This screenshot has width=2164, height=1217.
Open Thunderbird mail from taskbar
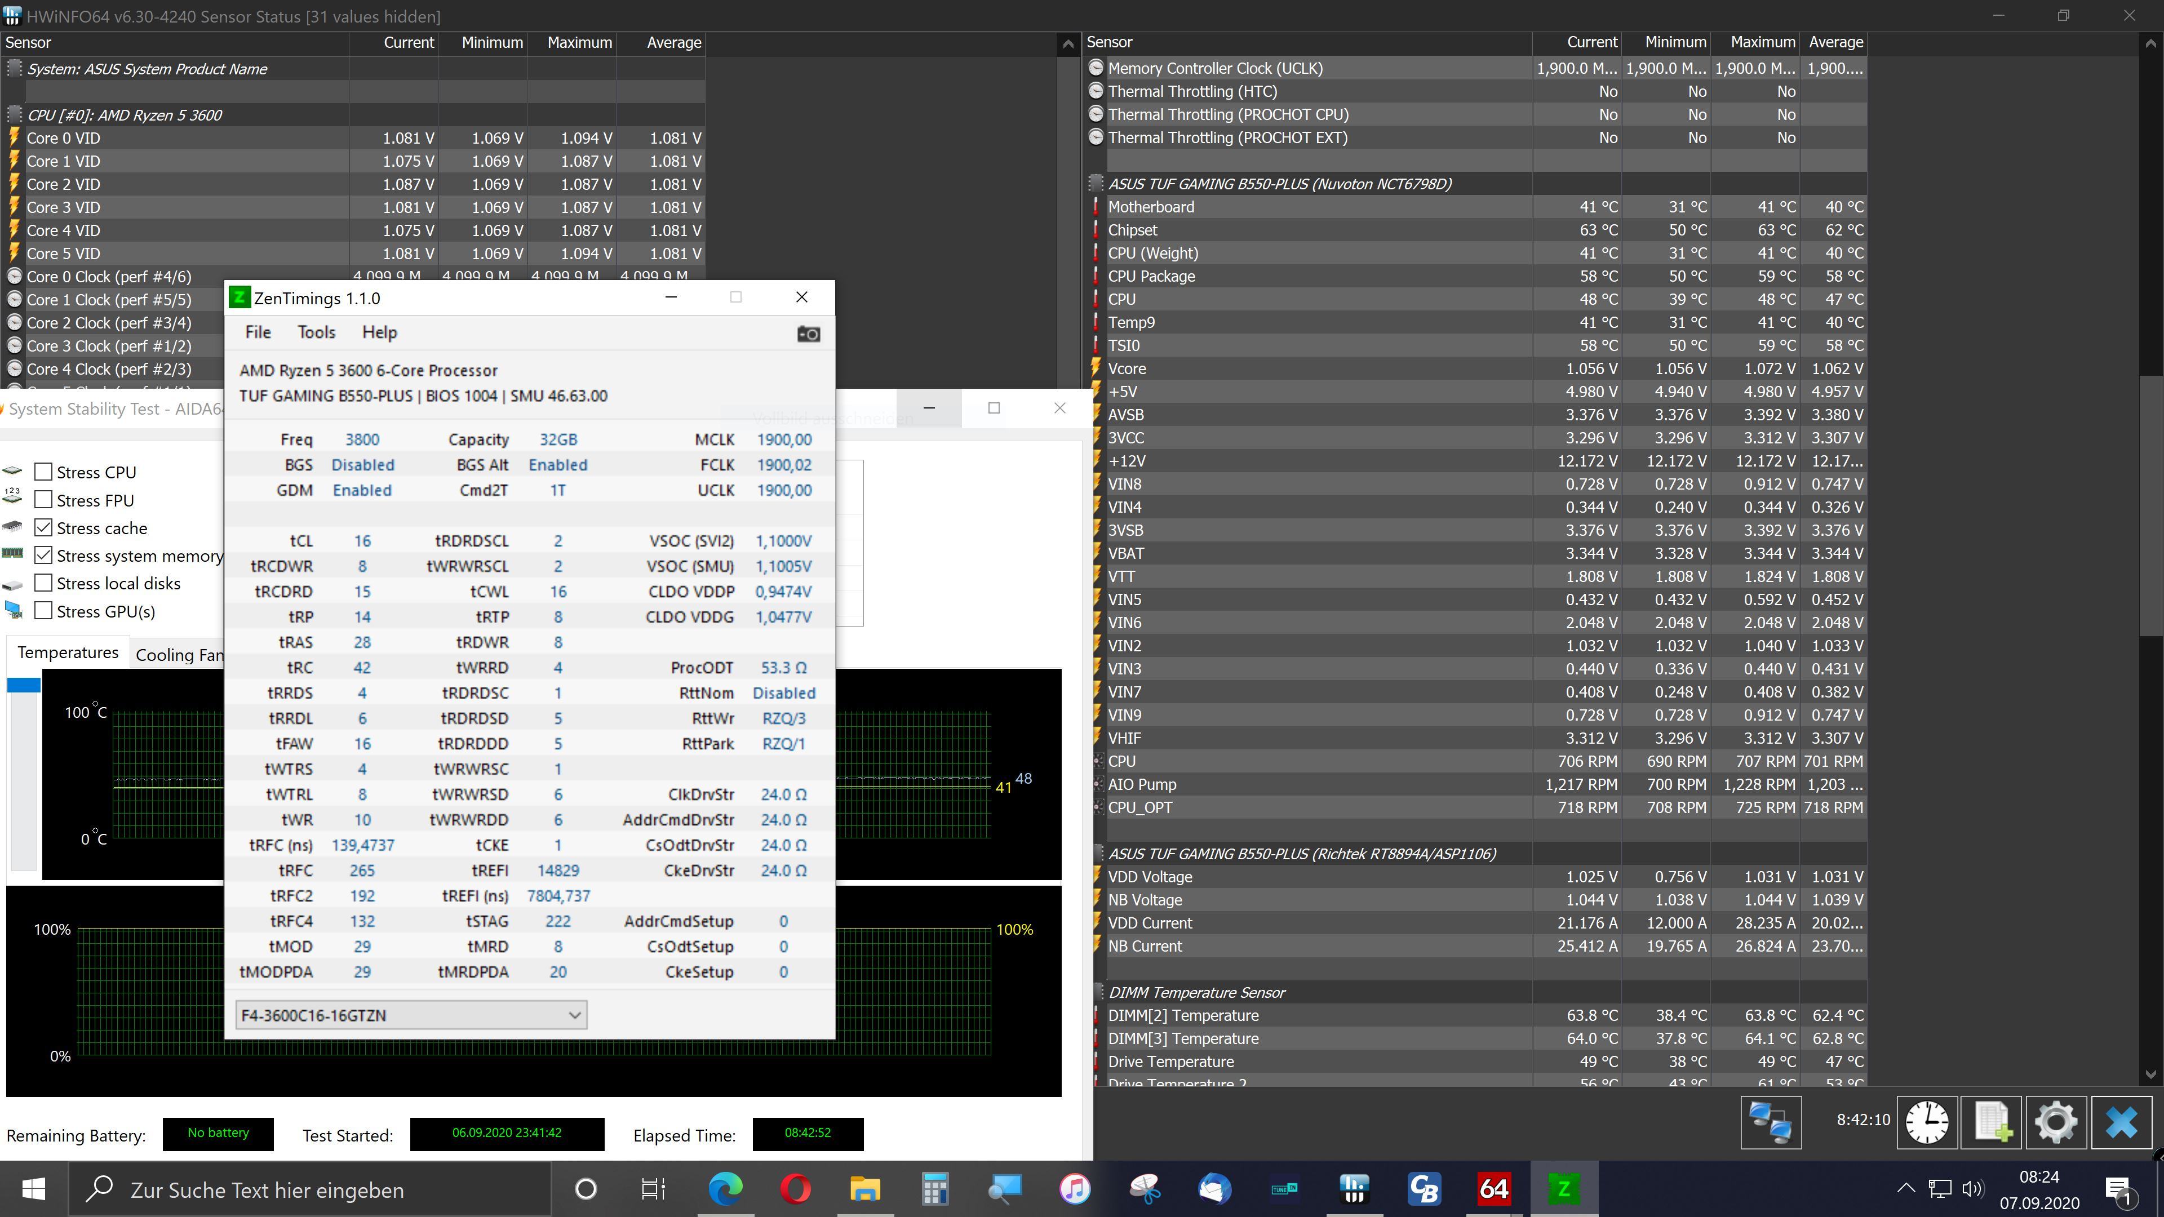coord(1214,1188)
